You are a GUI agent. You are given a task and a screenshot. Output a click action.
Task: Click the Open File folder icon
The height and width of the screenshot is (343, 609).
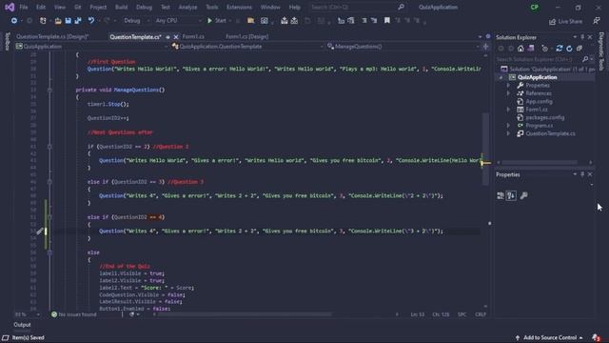click(x=58, y=21)
